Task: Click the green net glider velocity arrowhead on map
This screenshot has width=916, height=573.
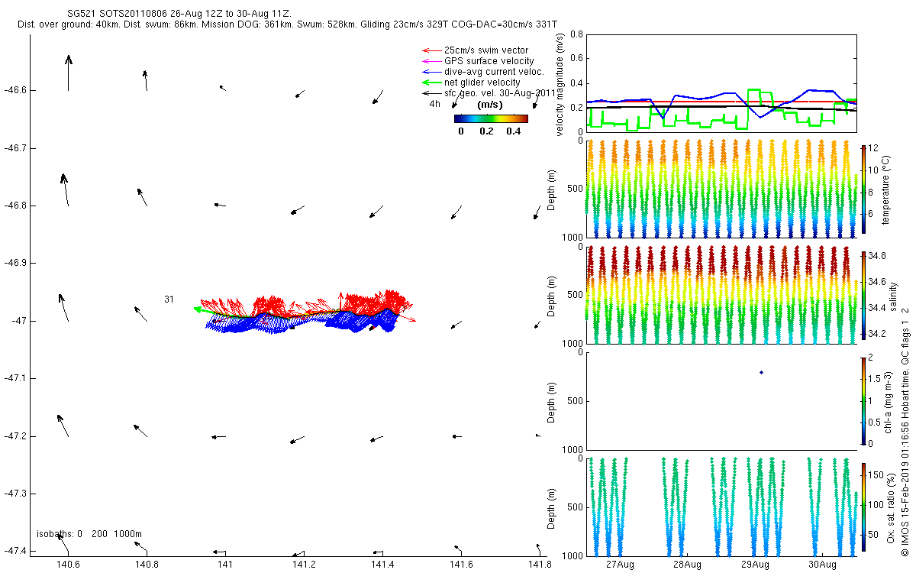Action: (x=197, y=309)
